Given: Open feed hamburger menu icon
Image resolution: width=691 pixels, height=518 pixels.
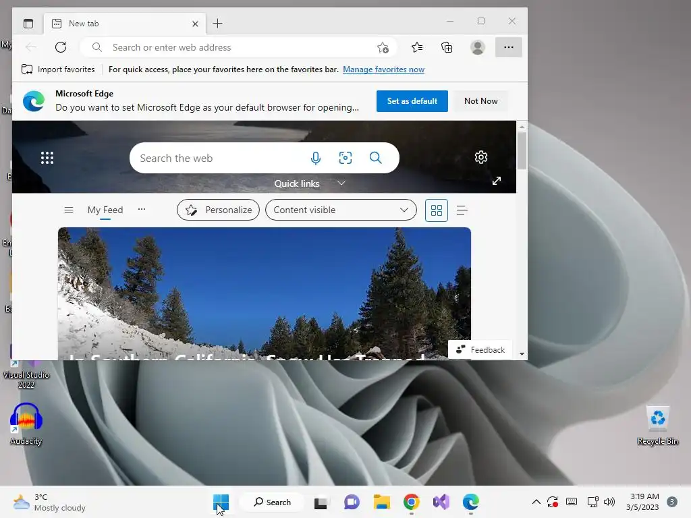Looking at the screenshot, I should tap(69, 210).
